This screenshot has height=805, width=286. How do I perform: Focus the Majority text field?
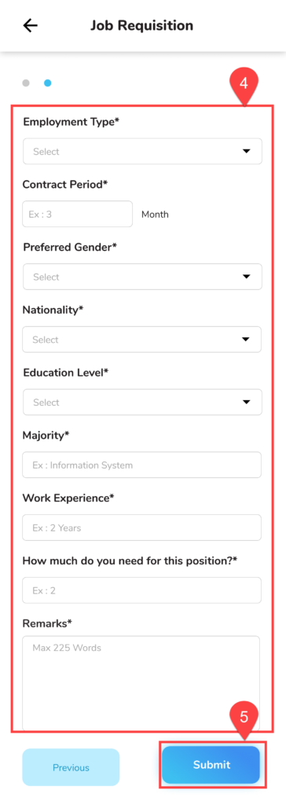(141, 465)
